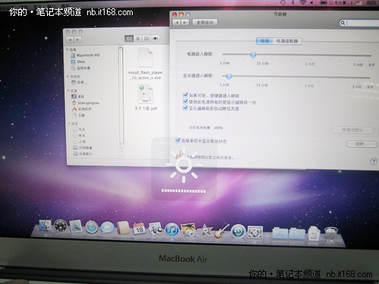Toggle put hard disks to sleep checkbox
This screenshot has width=379, height=284.
[185, 95]
